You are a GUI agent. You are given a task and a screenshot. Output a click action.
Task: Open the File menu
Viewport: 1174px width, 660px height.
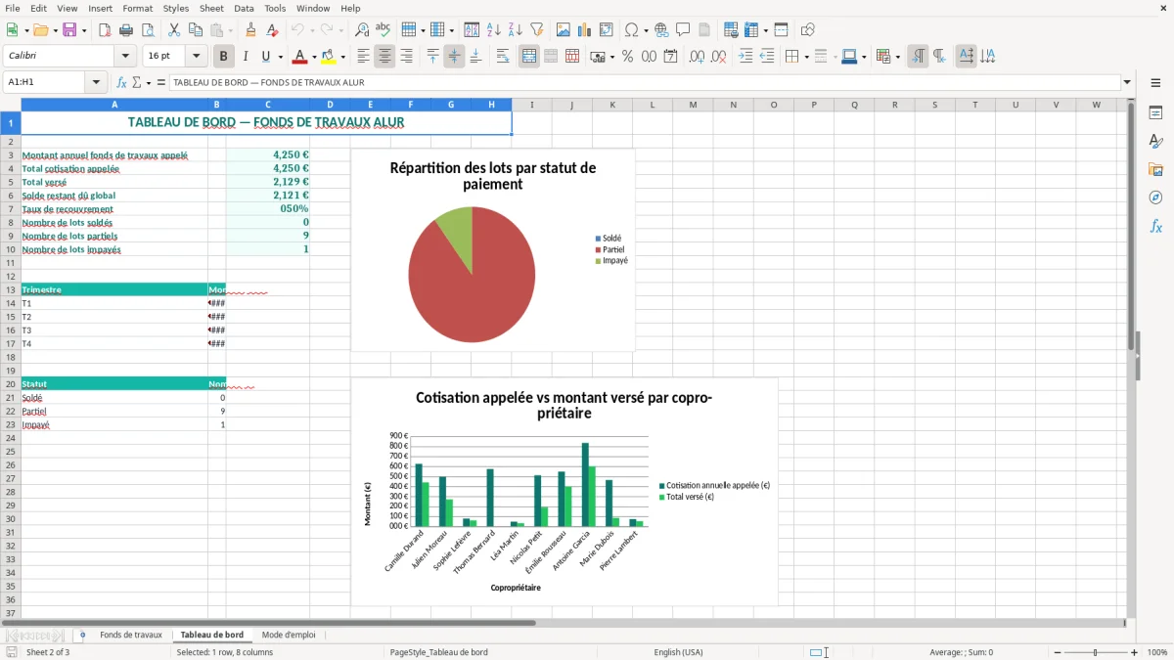[x=13, y=8]
